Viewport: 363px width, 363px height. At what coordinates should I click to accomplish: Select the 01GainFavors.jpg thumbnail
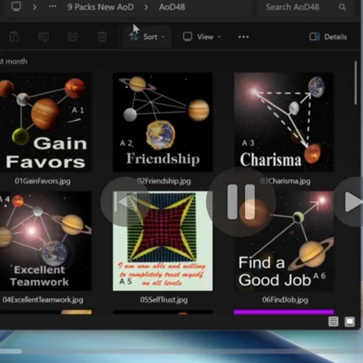(x=45, y=122)
